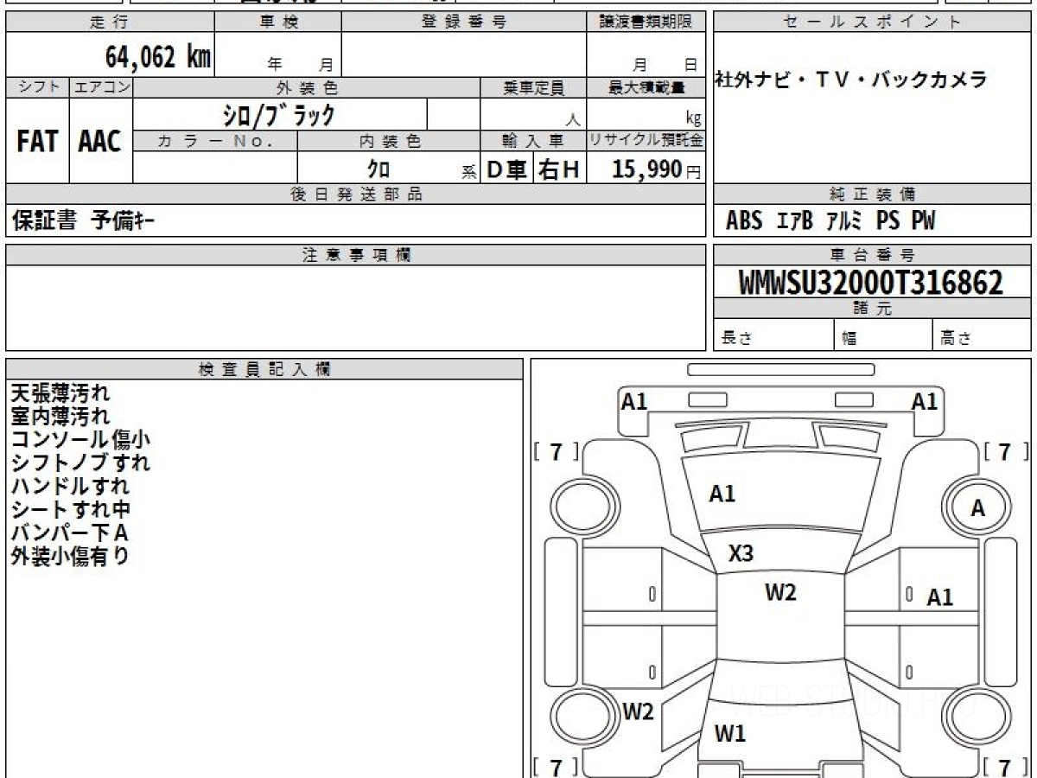Select chassis number "WMWSU32000T316862"
The width and height of the screenshot is (1037, 778).
[x=872, y=282]
